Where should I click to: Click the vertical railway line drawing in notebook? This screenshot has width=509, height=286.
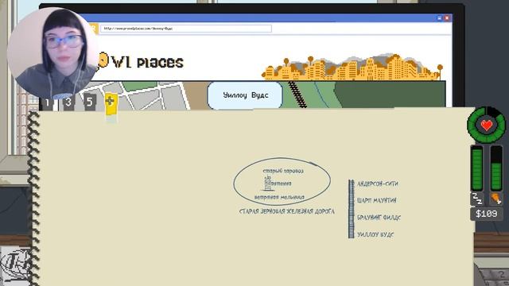(x=351, y=209)
